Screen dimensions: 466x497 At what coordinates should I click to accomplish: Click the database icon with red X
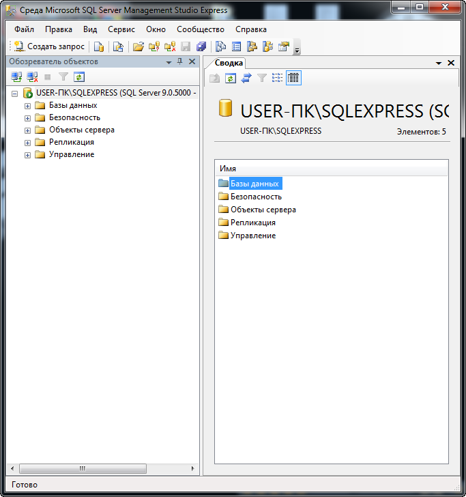(x=170, y=47)
